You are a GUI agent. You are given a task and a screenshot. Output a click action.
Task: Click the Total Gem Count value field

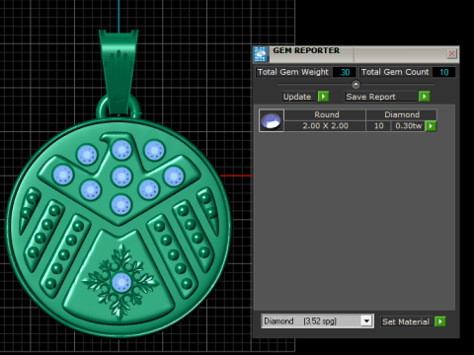tap(443, 72)
